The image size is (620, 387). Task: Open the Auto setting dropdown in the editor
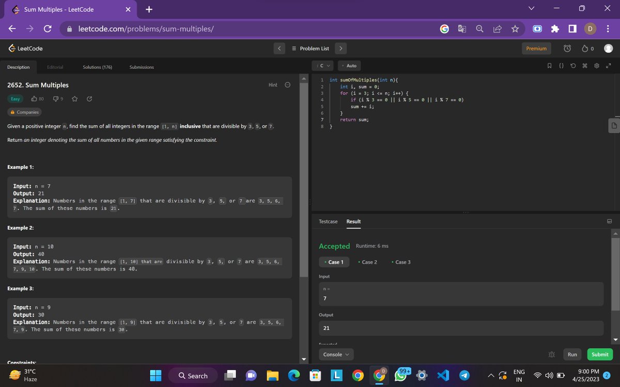pos(350,66)
